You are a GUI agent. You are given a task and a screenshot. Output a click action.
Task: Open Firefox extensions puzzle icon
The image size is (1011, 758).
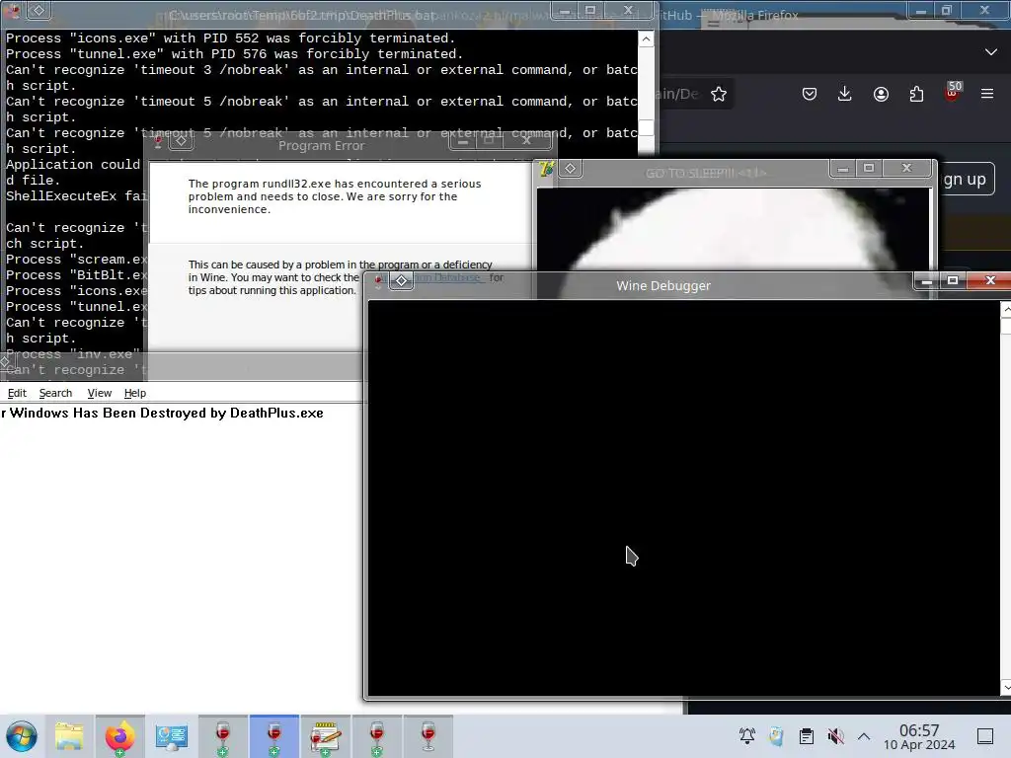click(916, 94)
